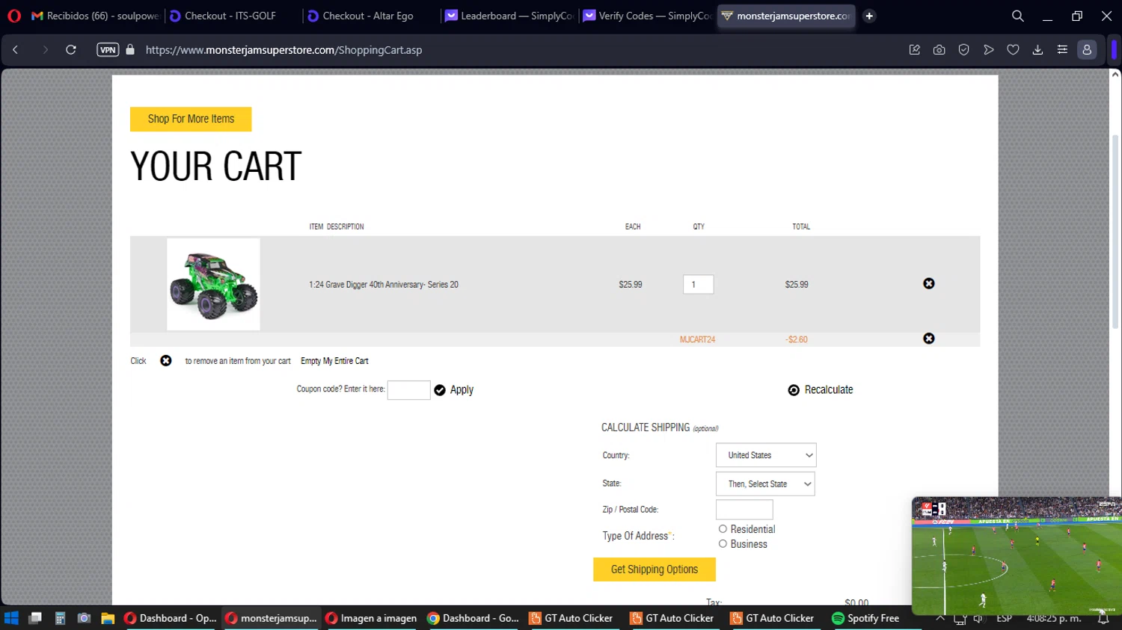This screenshot has height=630, width=1122.
Task: Open the player arrow icon in toolbar
Action: pyautogui.click(x=988, y=50)
